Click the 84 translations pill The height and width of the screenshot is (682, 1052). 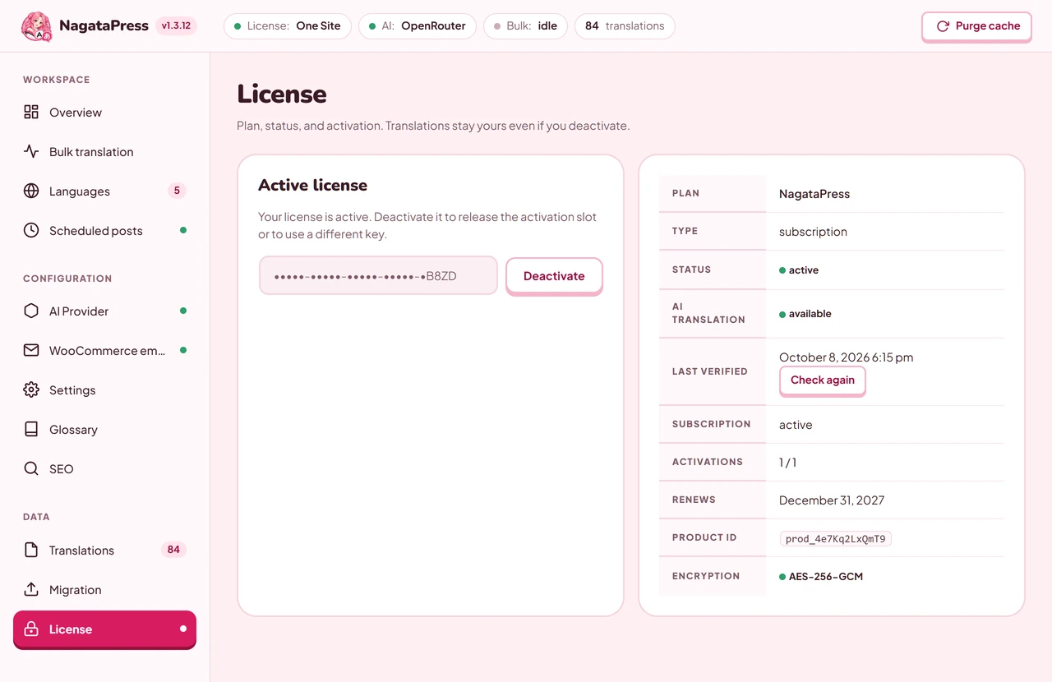pyautogui.click(x=625, y=25)
